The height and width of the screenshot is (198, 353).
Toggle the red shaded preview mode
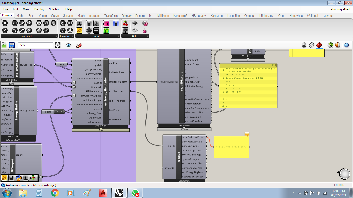[319, 45]
